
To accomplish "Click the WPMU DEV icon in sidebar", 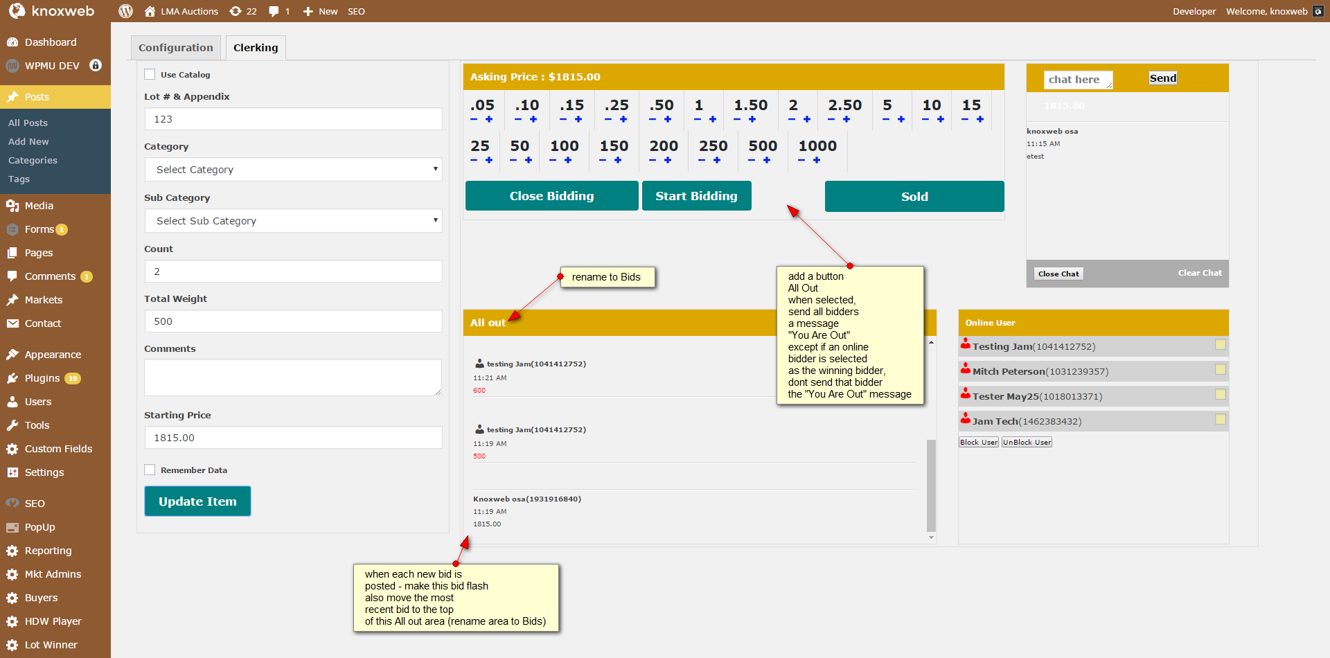I will pyautogui.click(x=12, y=66).
